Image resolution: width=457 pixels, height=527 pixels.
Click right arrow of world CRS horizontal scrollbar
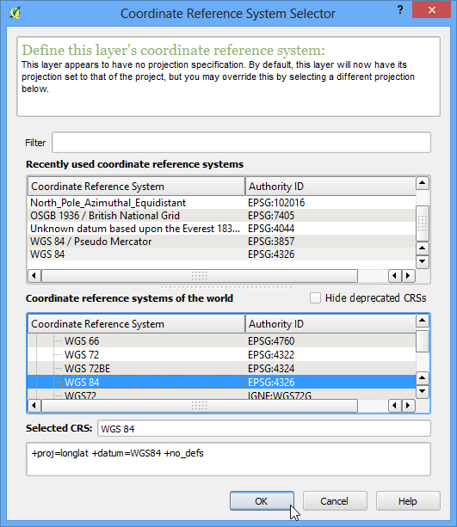(x=408, y=406)
